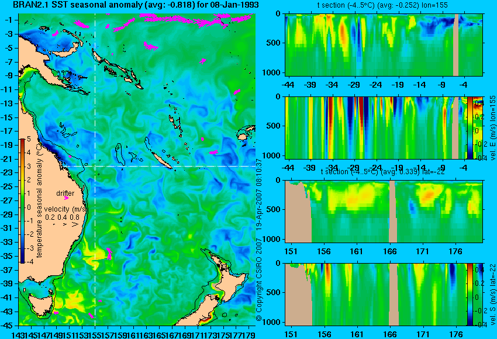Screen dimensions: 497x339
Task: Click the 't section ... lat=-22' heading
Action: (x=382, y=172)
